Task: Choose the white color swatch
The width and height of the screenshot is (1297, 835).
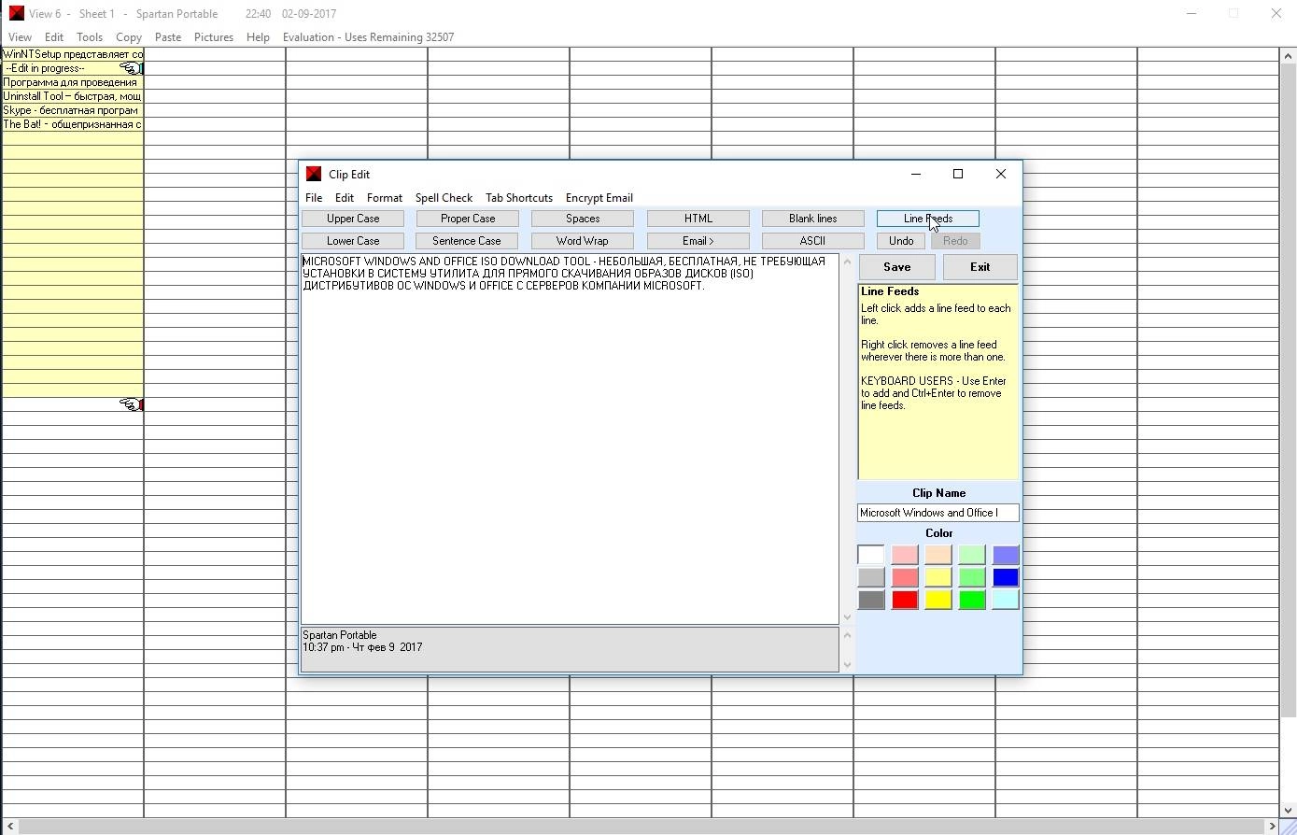Action: [870, 555]
